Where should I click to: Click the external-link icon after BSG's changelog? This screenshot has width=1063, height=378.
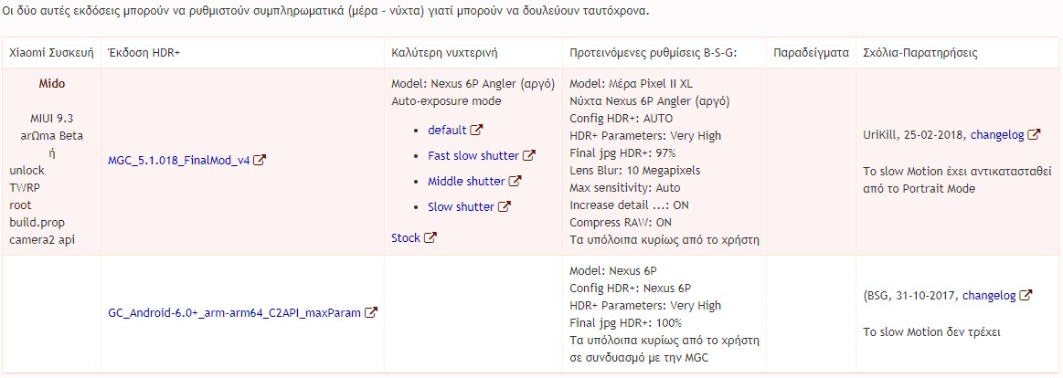coord(1026,295)
